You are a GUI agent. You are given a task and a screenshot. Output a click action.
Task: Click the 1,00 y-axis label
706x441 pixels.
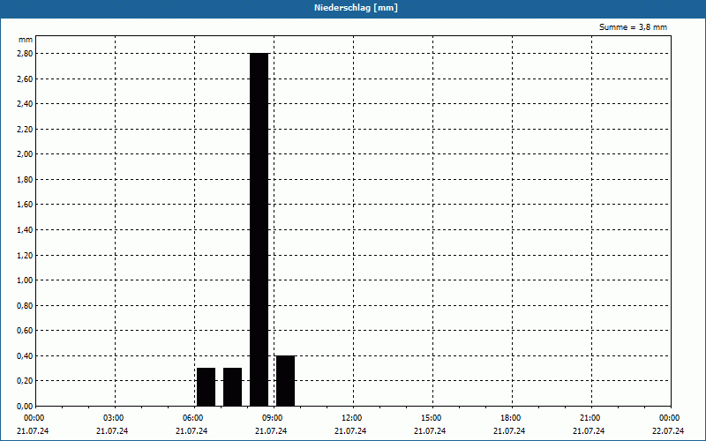26,280
